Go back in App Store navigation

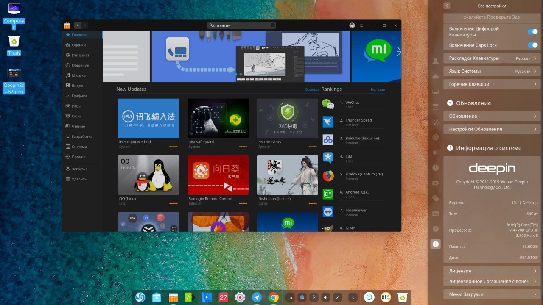[x=78, y=25]
